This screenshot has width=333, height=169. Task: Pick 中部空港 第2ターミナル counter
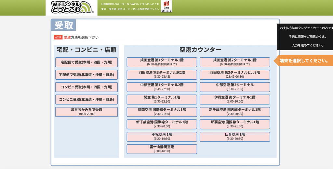click(x=235, y=87)
